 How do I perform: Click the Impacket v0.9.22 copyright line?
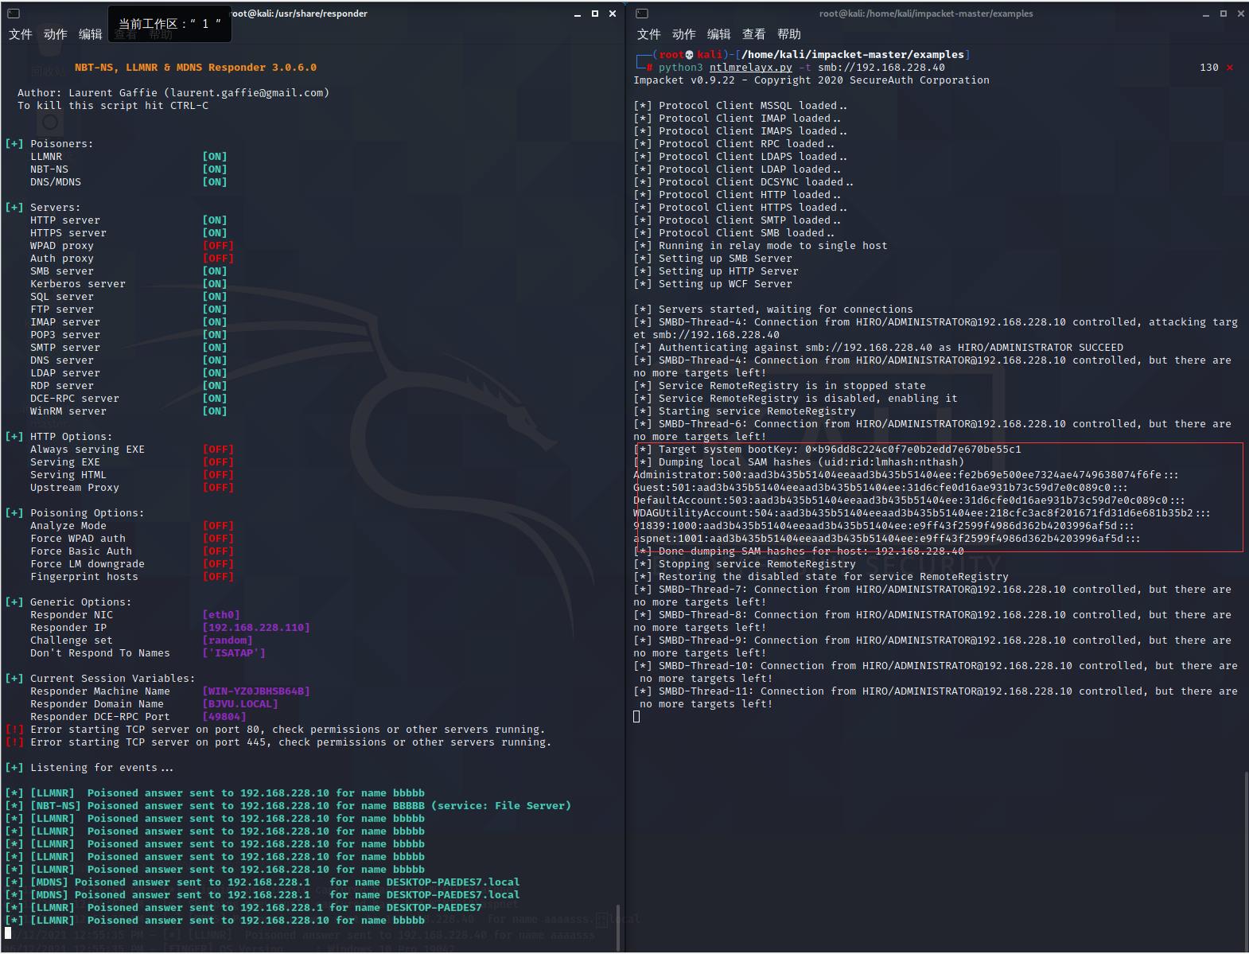[811, 80]
